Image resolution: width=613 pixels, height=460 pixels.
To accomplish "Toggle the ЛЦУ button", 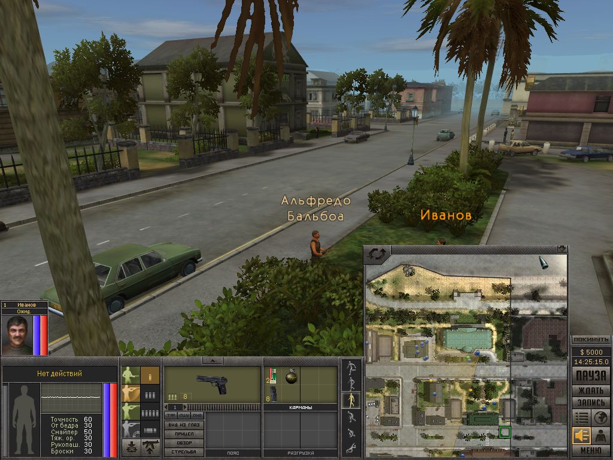I will [x=184, y=416].
